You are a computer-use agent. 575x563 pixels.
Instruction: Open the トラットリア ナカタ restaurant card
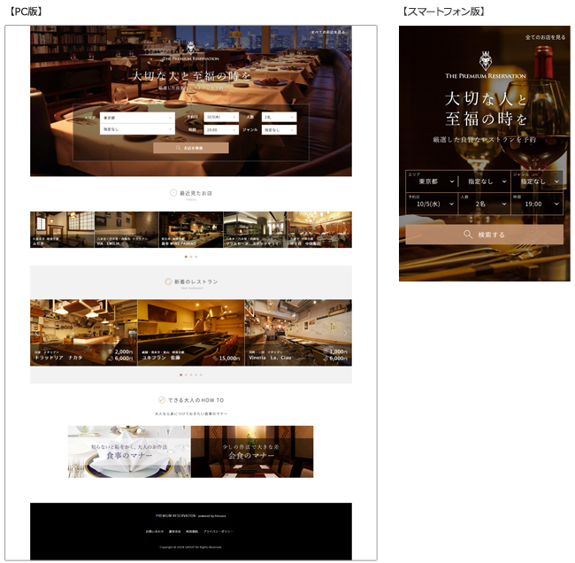pyautogui.click(x=84, y=333)
